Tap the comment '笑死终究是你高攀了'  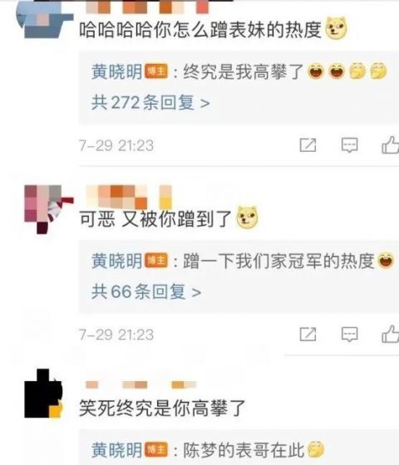point(162,409)
